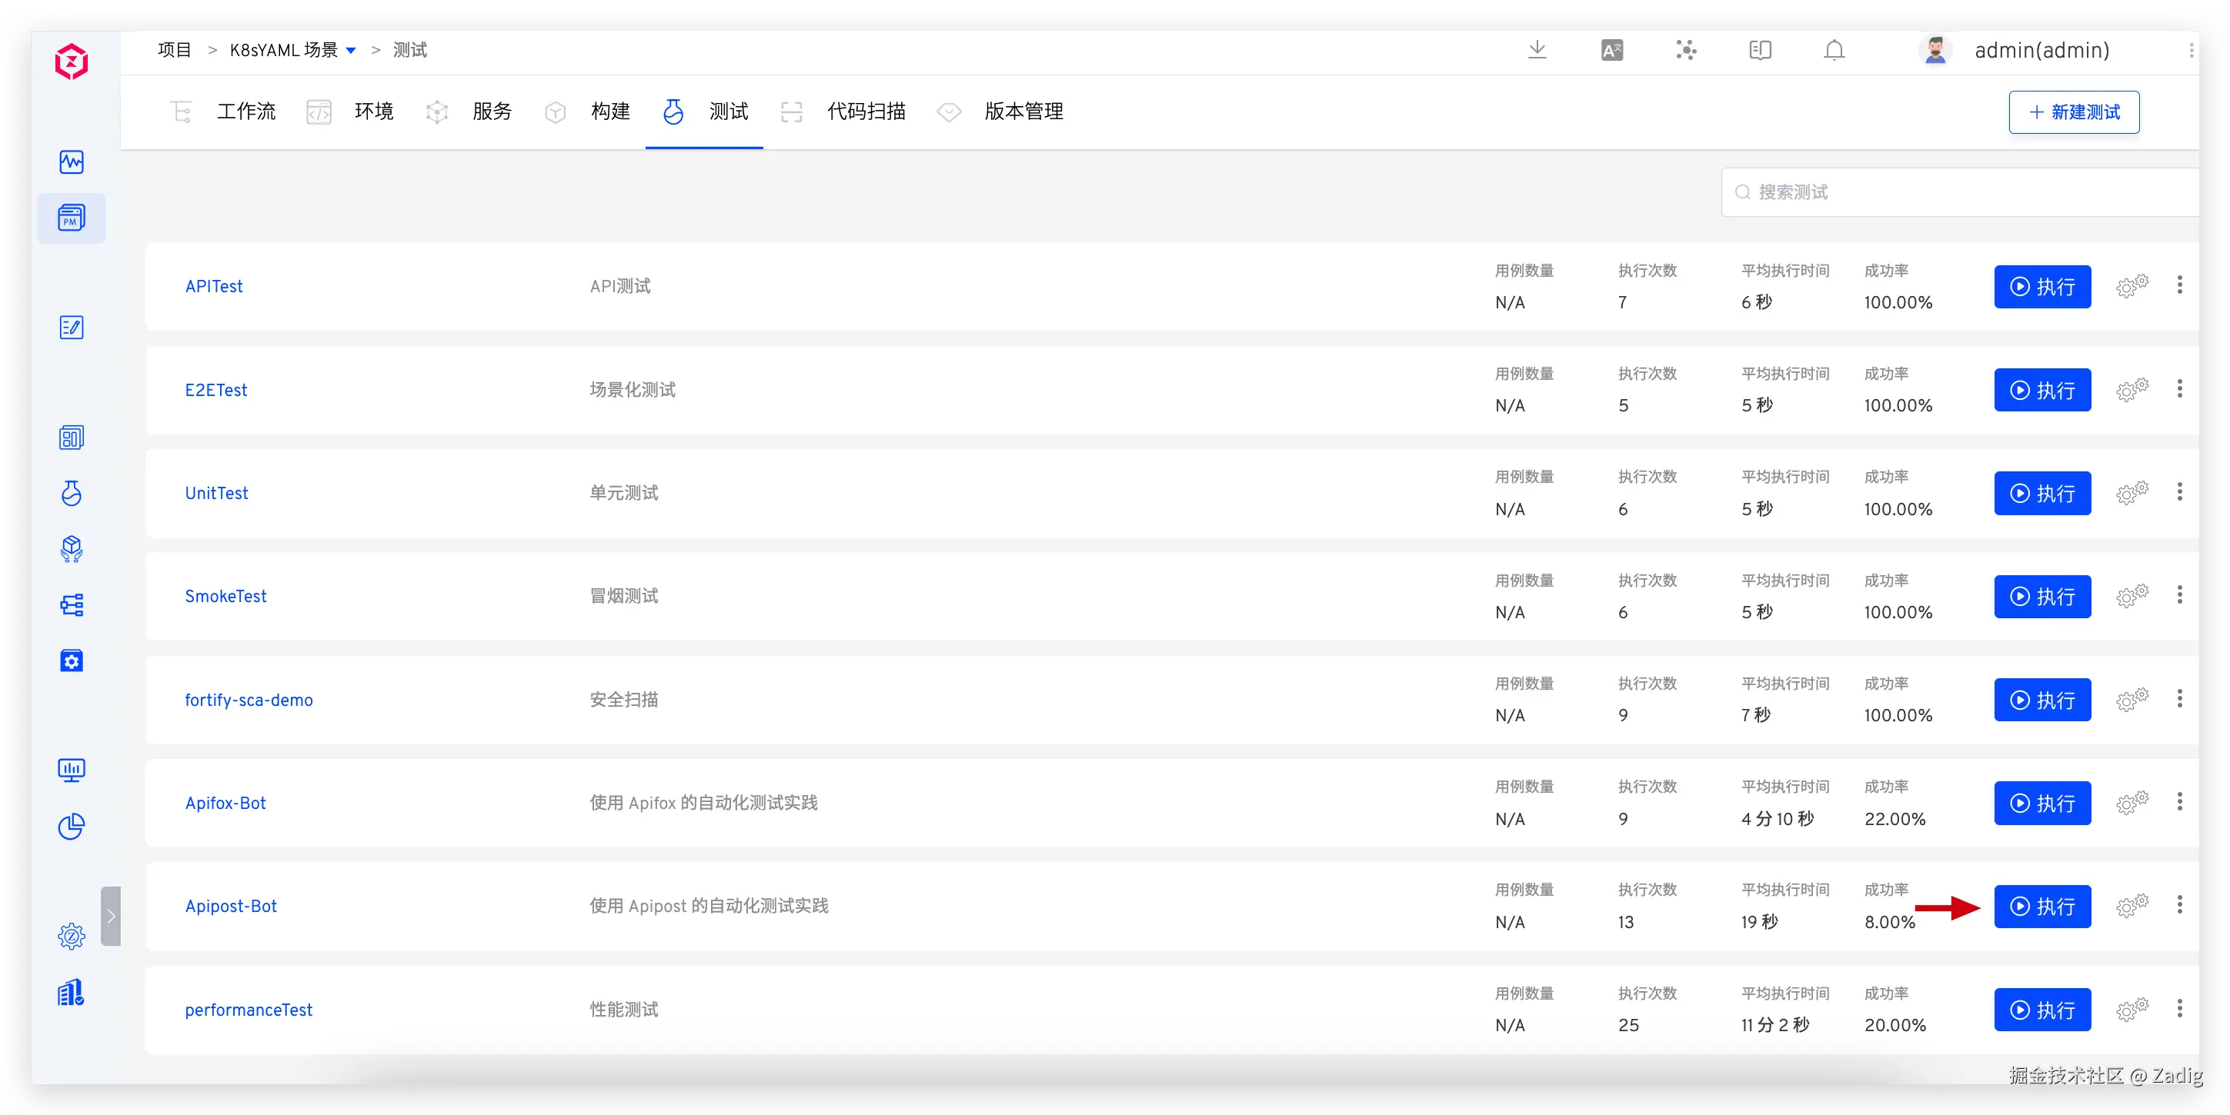Open the fortify-sca-demo test link
The image size is (2230, 1115).
pos(249,700)
